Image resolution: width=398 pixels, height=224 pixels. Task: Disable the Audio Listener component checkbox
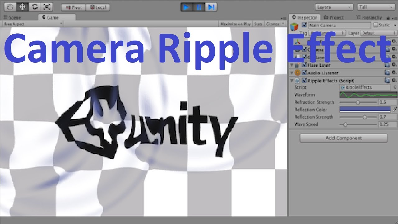pyautogui.click(x=304, y=73)
